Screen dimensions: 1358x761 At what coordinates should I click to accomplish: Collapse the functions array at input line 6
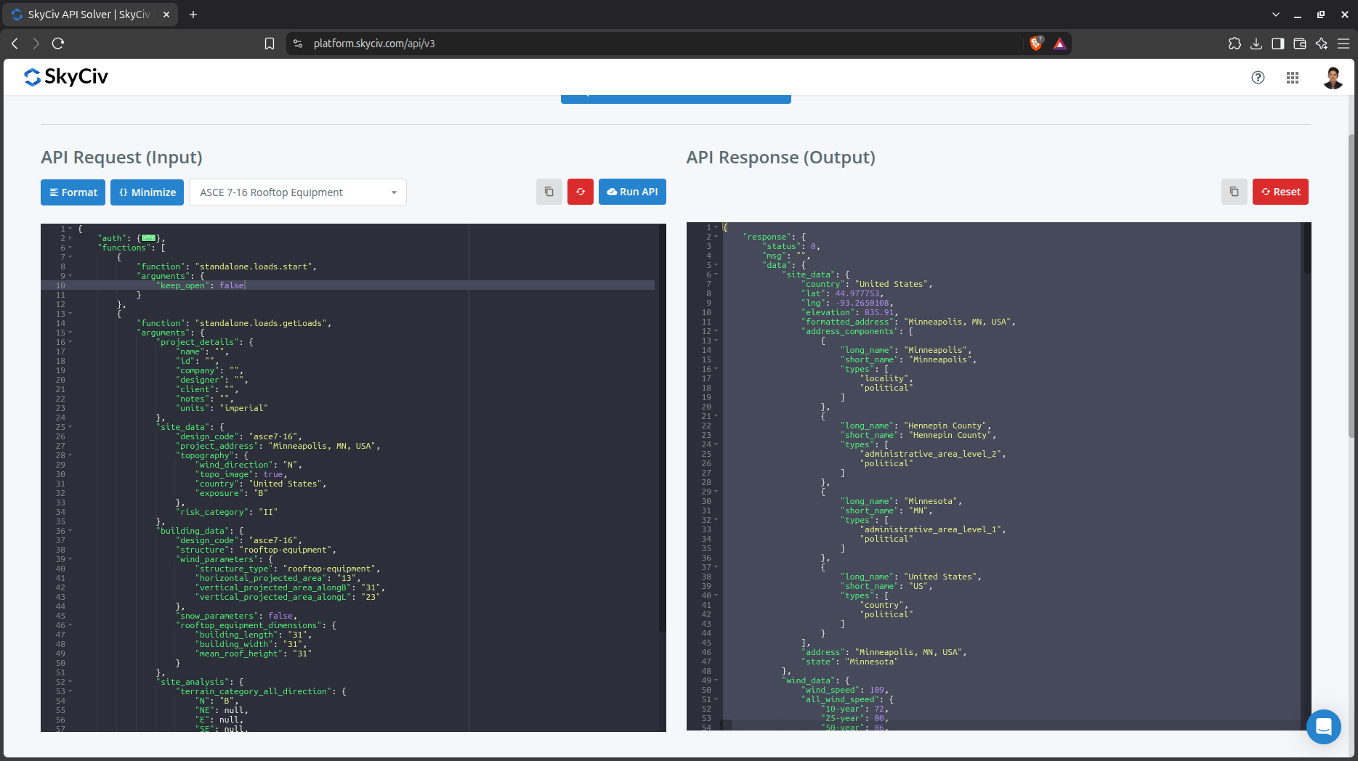[70, 248]
